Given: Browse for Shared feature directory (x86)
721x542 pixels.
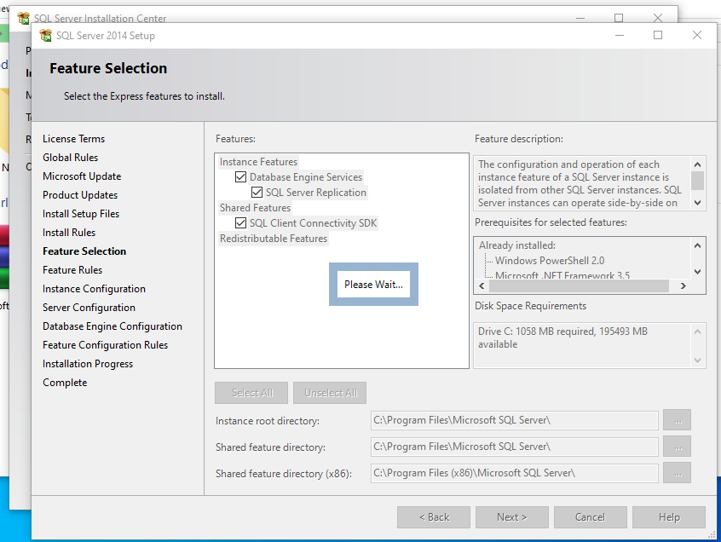Looking at the screenshot, I should 678,473.
